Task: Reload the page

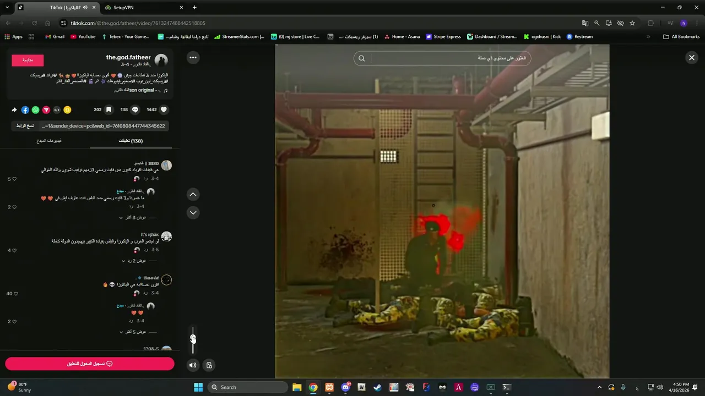Action: click(35, 23)
